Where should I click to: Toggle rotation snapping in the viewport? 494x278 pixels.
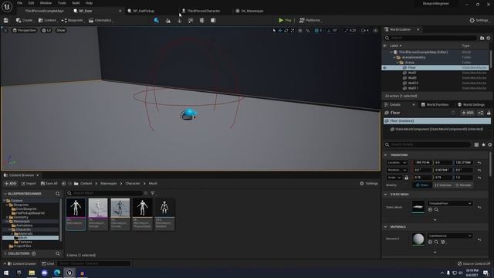[329, 30]
